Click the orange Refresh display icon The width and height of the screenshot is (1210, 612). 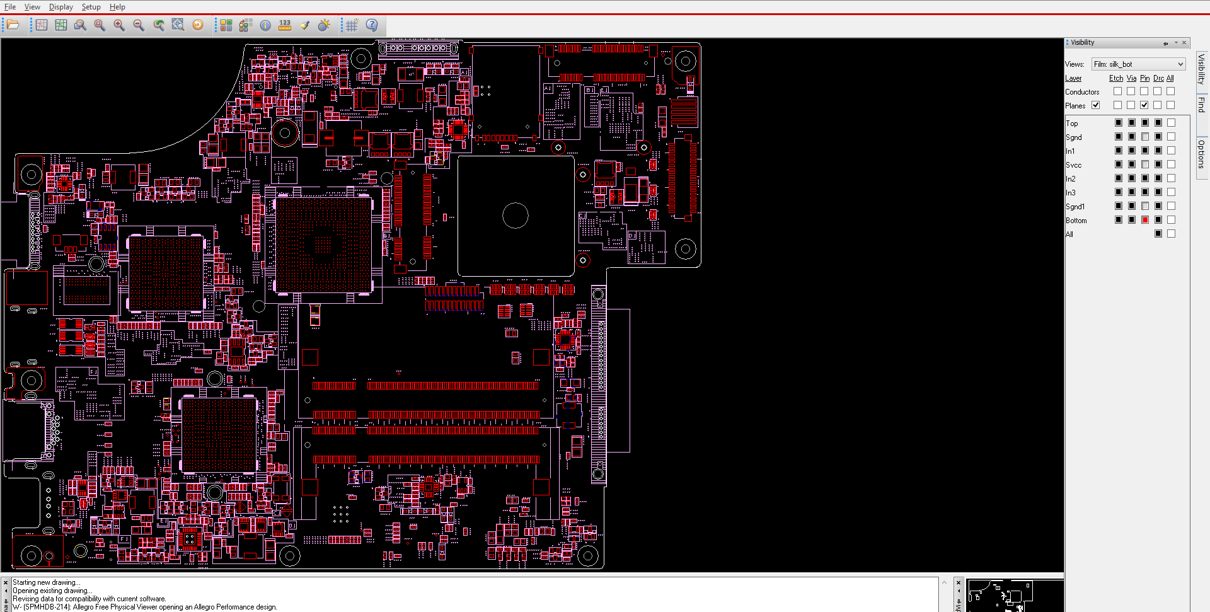click(x=198, y=25)
